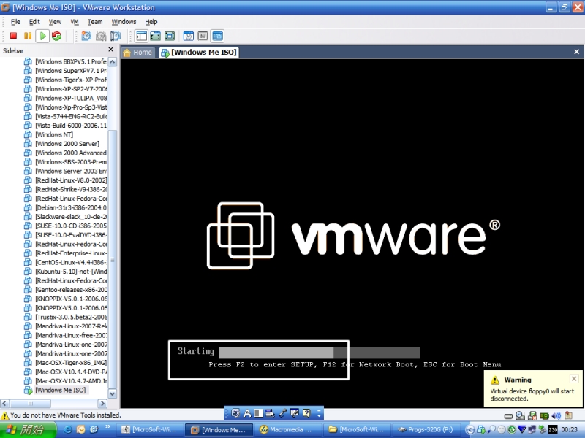Open the Team menu
Image resolution: width=585 pixels, height=438 pixels.
pos(95,22)
